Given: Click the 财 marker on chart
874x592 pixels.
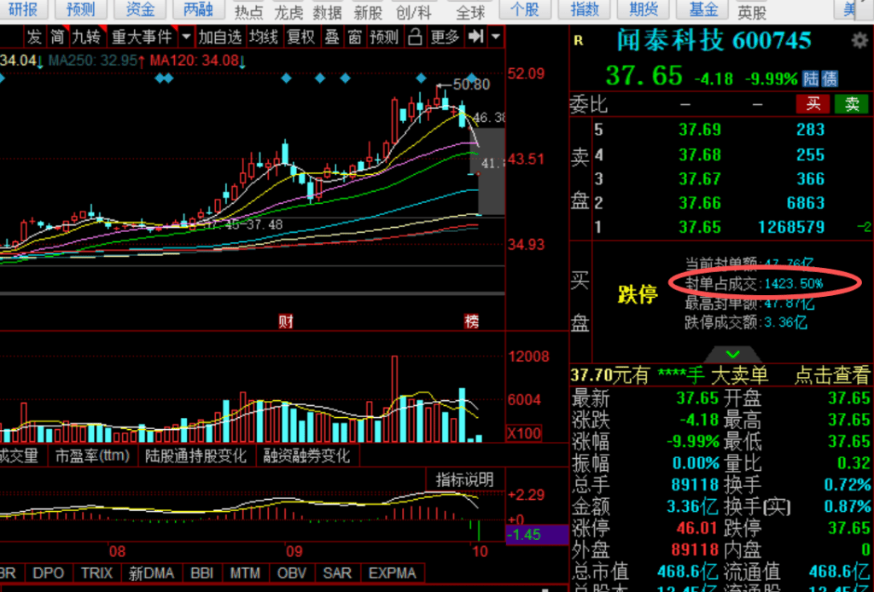Looking at the screenshot, I should [x=287, y=322].
